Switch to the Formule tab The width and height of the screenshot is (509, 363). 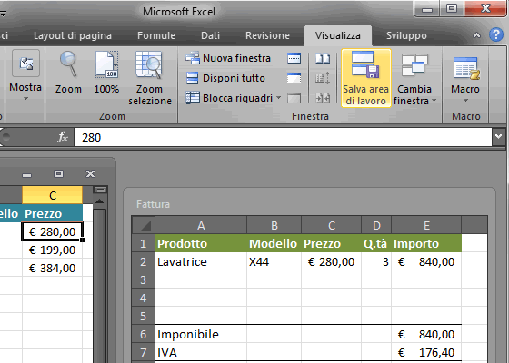point(156,35)
